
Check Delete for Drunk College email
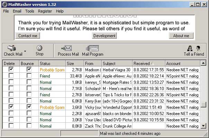coord(11,126)
